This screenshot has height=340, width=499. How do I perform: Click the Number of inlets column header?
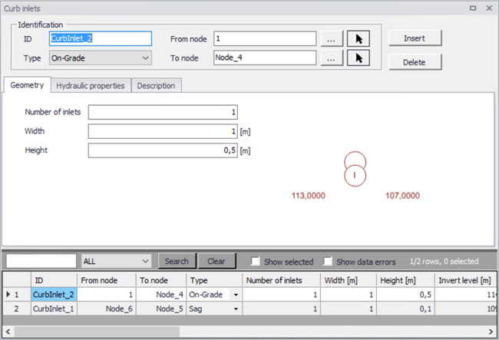click(x=281, y=280)
